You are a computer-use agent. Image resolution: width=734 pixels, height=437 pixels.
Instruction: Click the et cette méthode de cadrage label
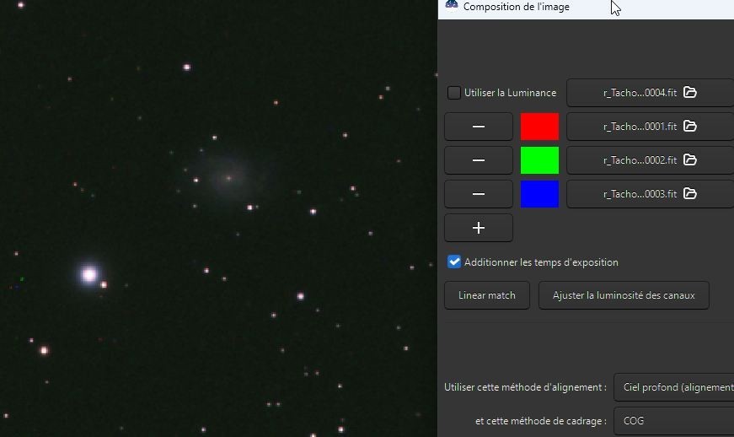[x=541, y=421]
